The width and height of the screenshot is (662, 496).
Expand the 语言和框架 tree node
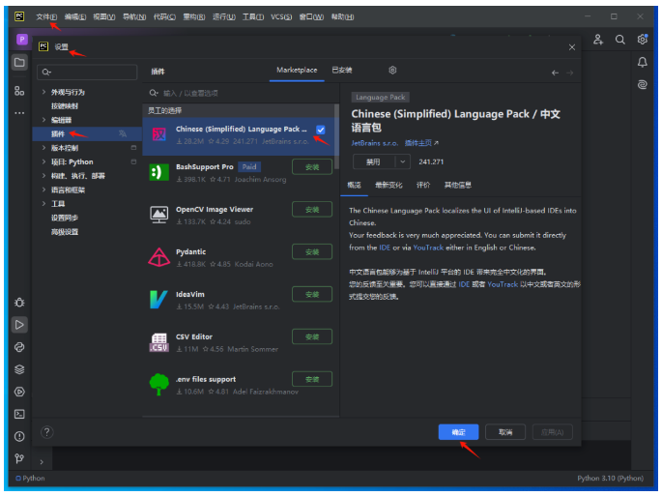43,190
